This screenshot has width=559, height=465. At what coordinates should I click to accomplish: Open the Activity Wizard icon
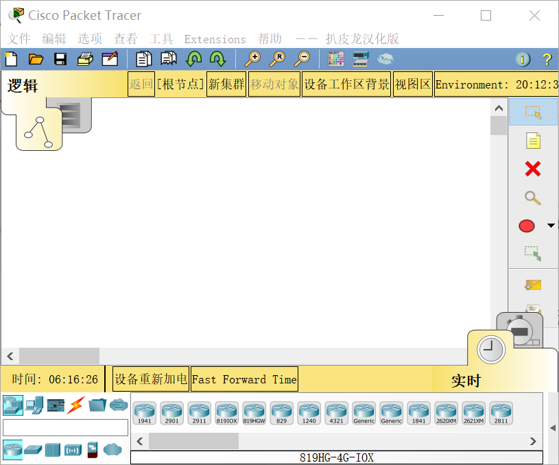[x=110, y=59]
